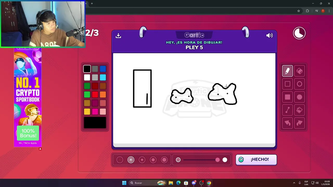The height and width of the screenshot is (187, 333).
Task: Pick the brown color swatch
Action: (103, 86)
